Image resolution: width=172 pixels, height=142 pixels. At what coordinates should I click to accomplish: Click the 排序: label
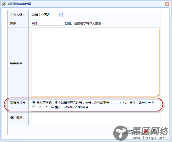click(14, 23)
